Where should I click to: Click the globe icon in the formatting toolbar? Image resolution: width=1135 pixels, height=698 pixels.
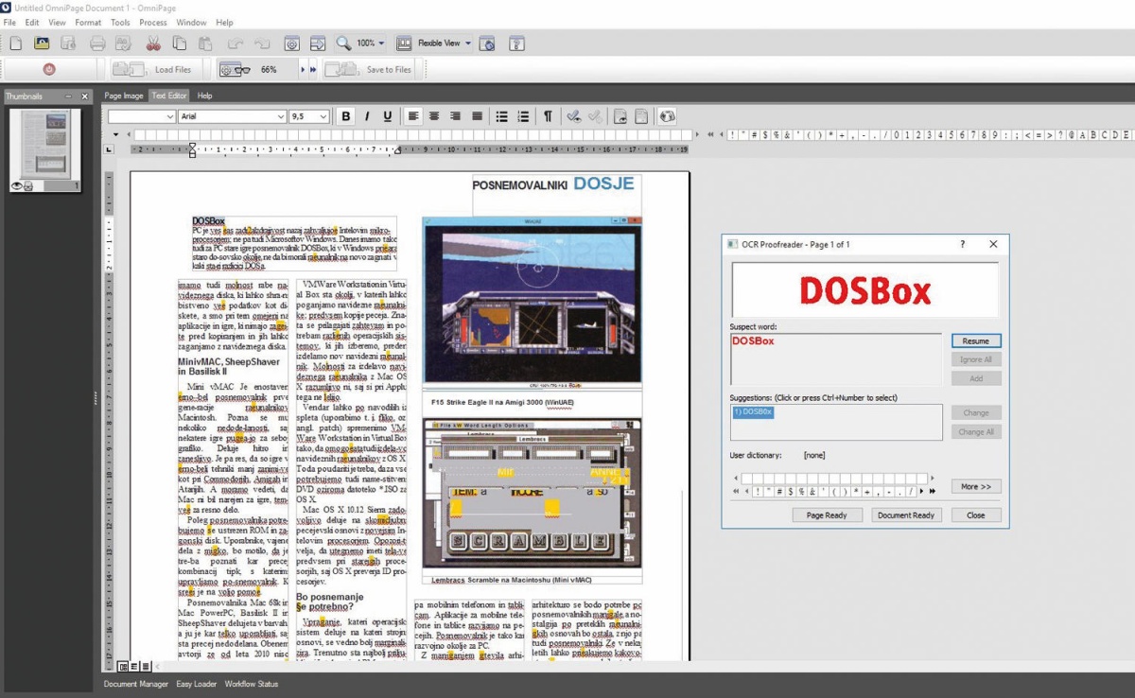point(667,116)
